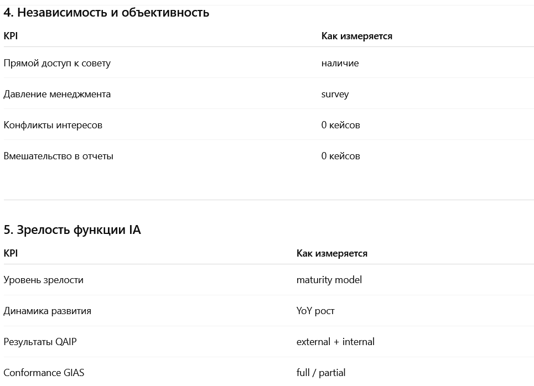Select 'Давление менеджмента' row text
The image size is (534, 386).
point(57,94)
